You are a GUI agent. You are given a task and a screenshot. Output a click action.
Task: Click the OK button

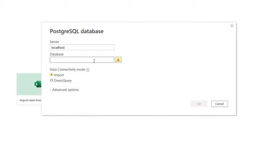coord(199,104)
